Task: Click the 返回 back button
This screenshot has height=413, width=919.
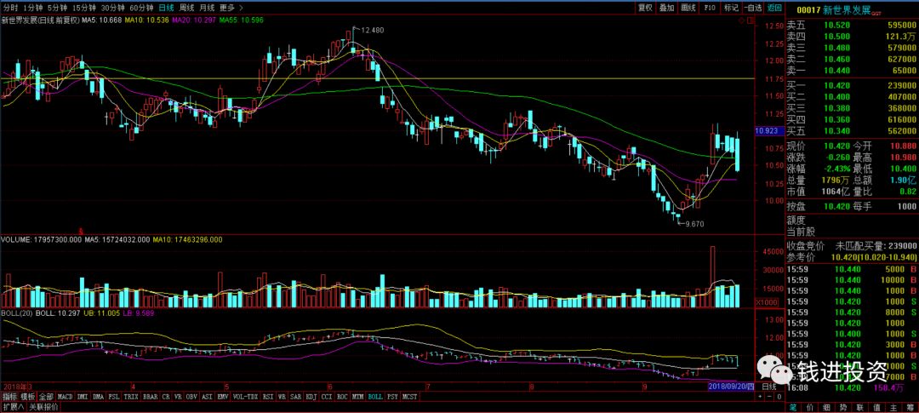Action: point(775,8)
